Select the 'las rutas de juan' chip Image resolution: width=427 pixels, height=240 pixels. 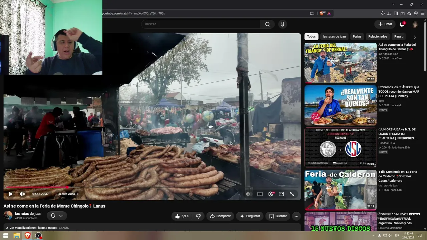click(334, 37)
